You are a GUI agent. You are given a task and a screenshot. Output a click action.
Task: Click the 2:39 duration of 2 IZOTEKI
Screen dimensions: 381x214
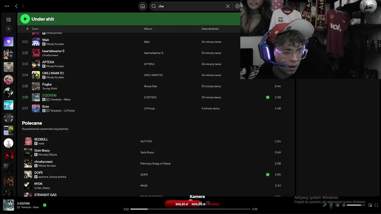[x=278, y=97]
